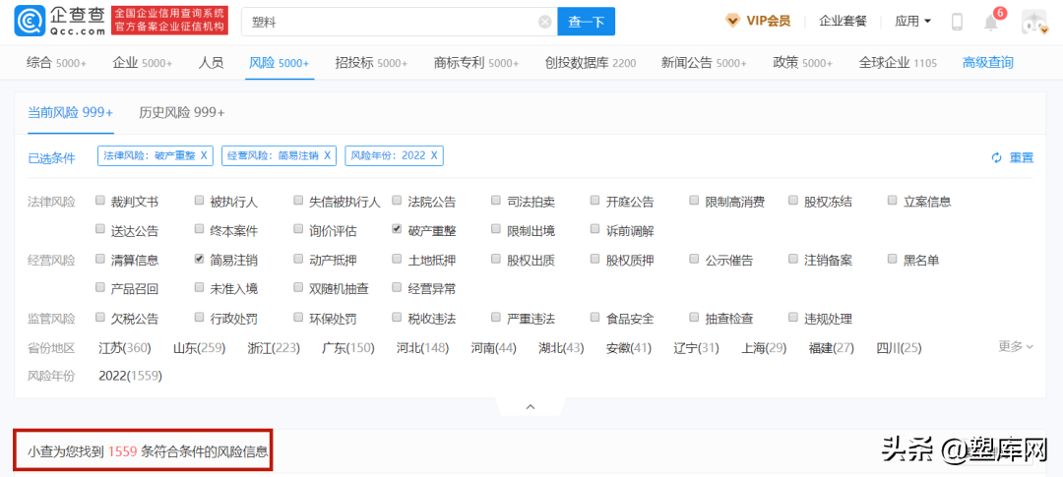The width and height of the screenshot is (1063, 477).
Task: Switch to the 人员 tab
Action: point(211,63)
